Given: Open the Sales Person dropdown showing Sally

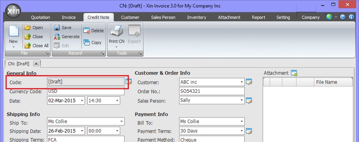Looking at the screenshot, I should point(242,100).
